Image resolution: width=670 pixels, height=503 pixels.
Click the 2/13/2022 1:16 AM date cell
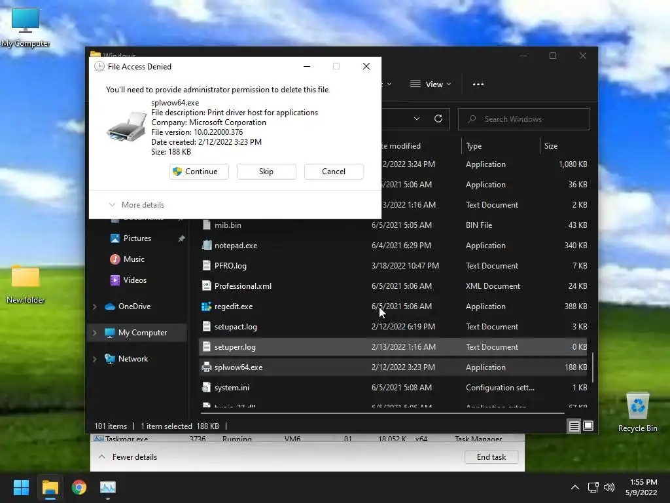[403, 347]
